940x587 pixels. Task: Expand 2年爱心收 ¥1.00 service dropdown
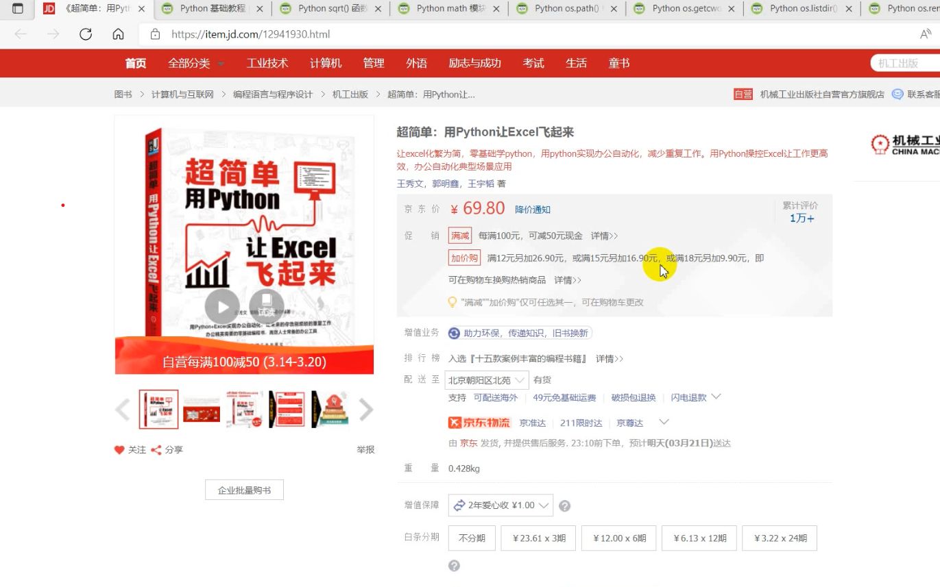point(501,505)
